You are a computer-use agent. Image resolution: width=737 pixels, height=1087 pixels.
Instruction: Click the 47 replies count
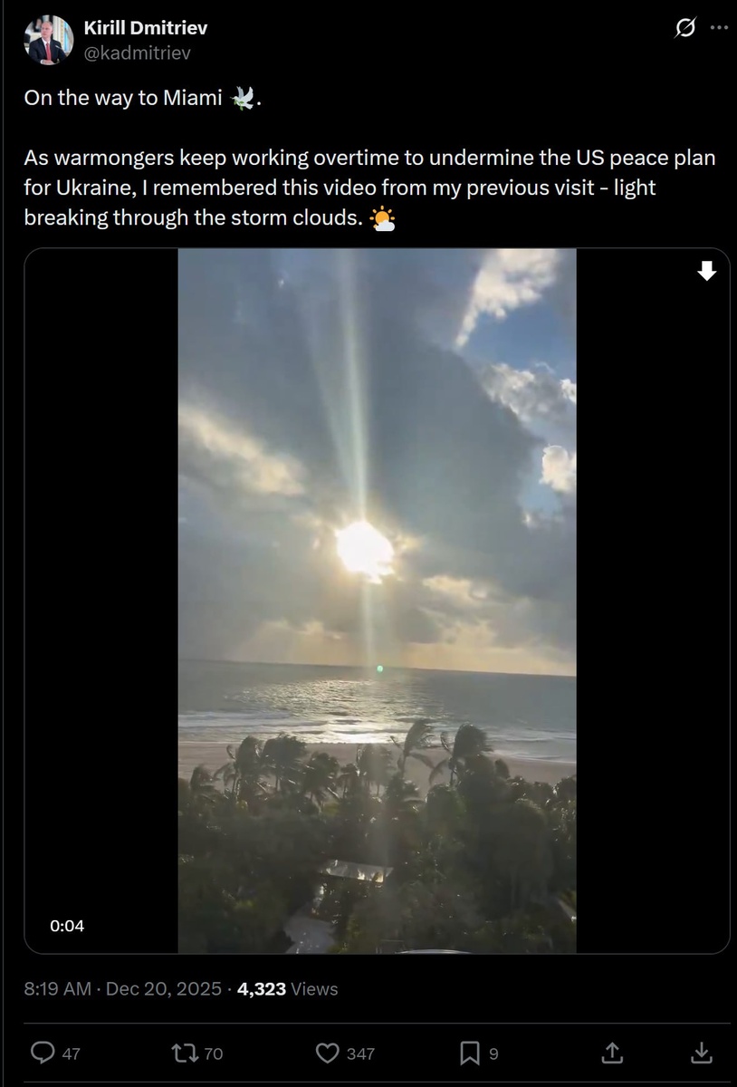tap(72, 1053)
